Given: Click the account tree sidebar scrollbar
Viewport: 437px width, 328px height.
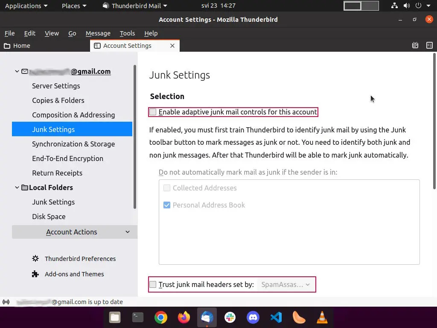Looking at the screenshot, I should click(x=135, y=137).
